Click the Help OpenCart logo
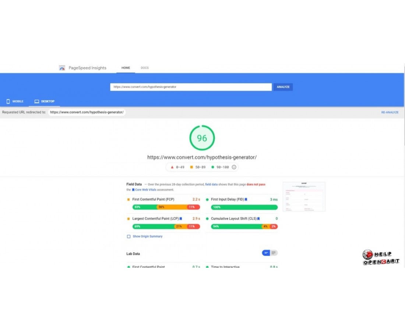 click(x=381, y=258)
